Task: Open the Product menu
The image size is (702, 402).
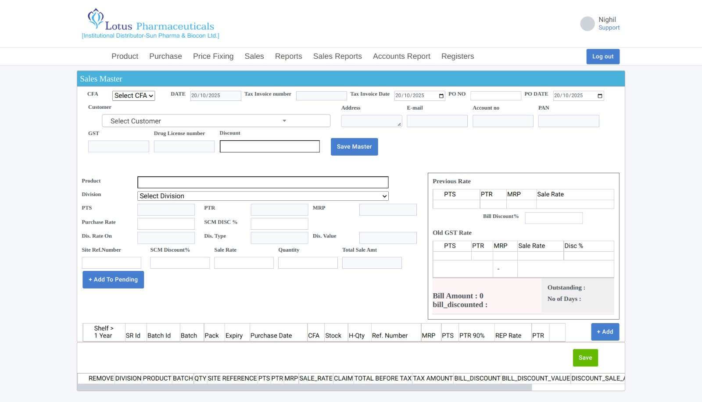Action: point(125,56)
